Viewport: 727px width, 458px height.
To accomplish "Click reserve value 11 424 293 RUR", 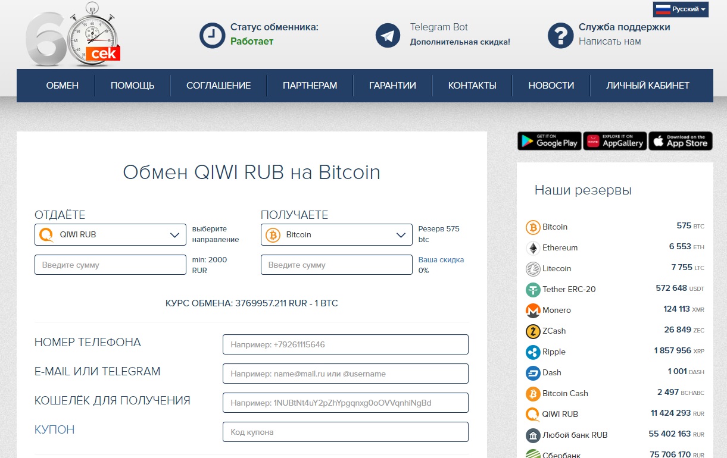I will point(677,413).
